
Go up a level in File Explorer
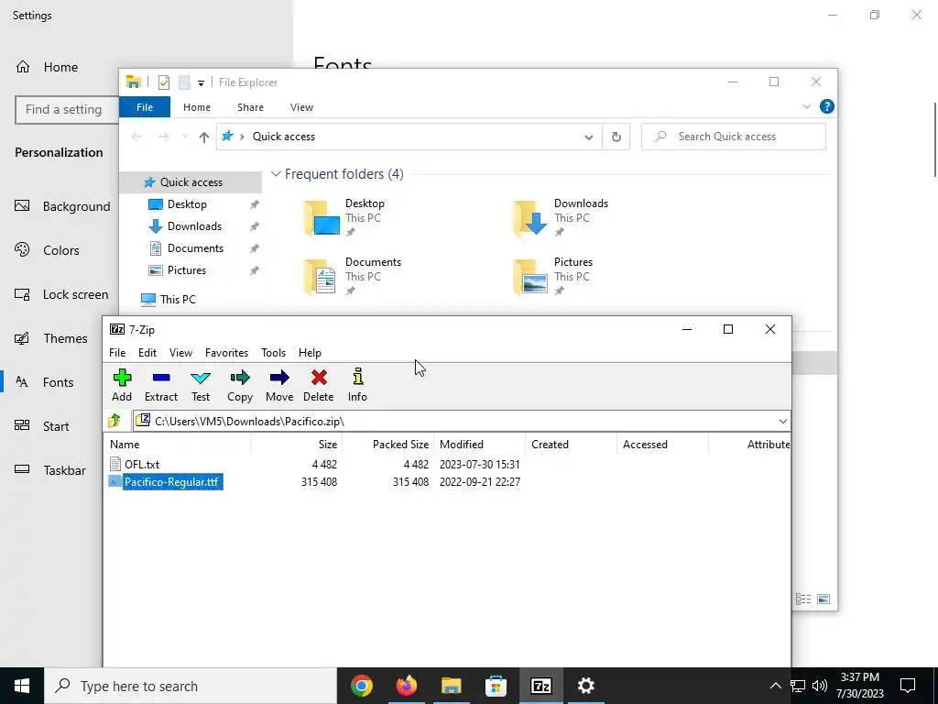coord(204,137)
